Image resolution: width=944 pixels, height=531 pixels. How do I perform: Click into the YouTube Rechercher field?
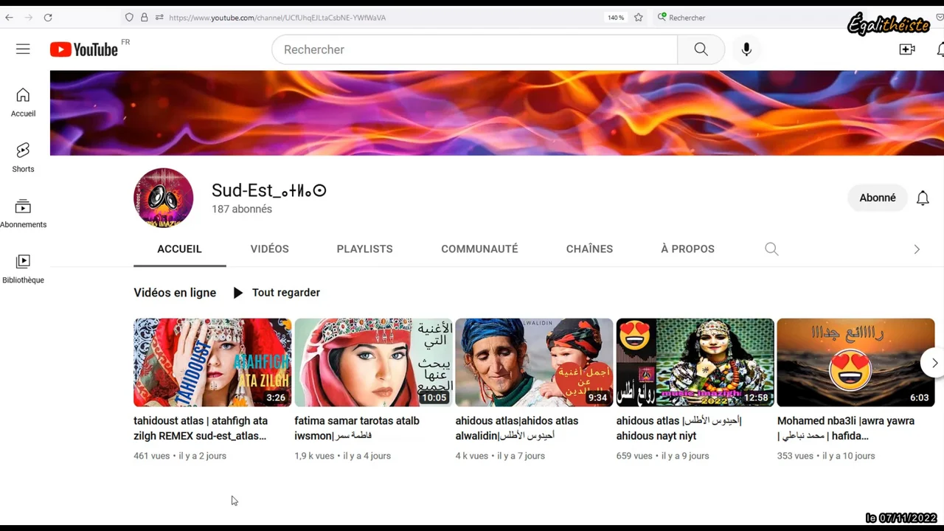tap(474, 49)
